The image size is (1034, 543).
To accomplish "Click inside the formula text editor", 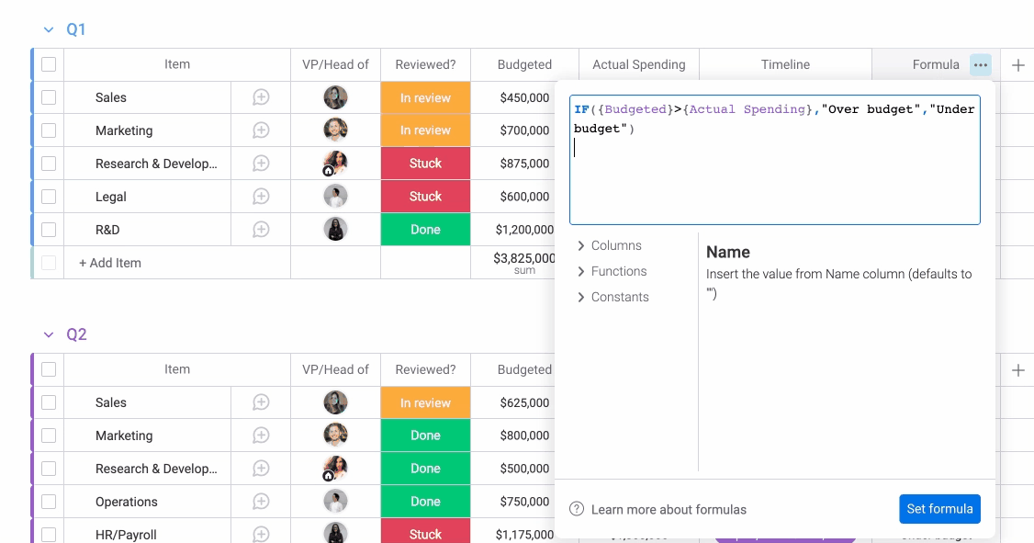I will tap(775, 160).
